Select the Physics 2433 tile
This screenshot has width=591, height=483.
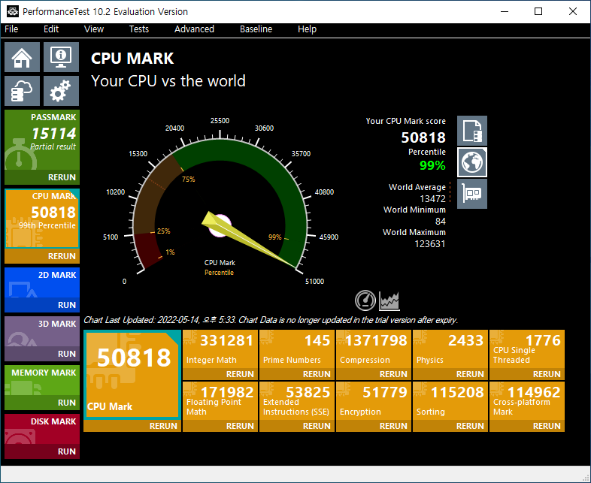(450, 349)
